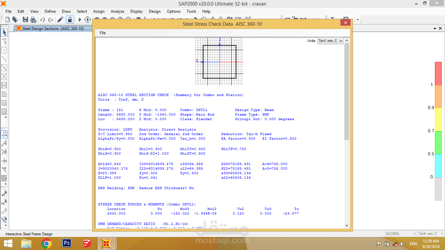The width and height of the screenshot is (445, 250).
Task: Click the Redo arrow icon
Action: (50, 20)
